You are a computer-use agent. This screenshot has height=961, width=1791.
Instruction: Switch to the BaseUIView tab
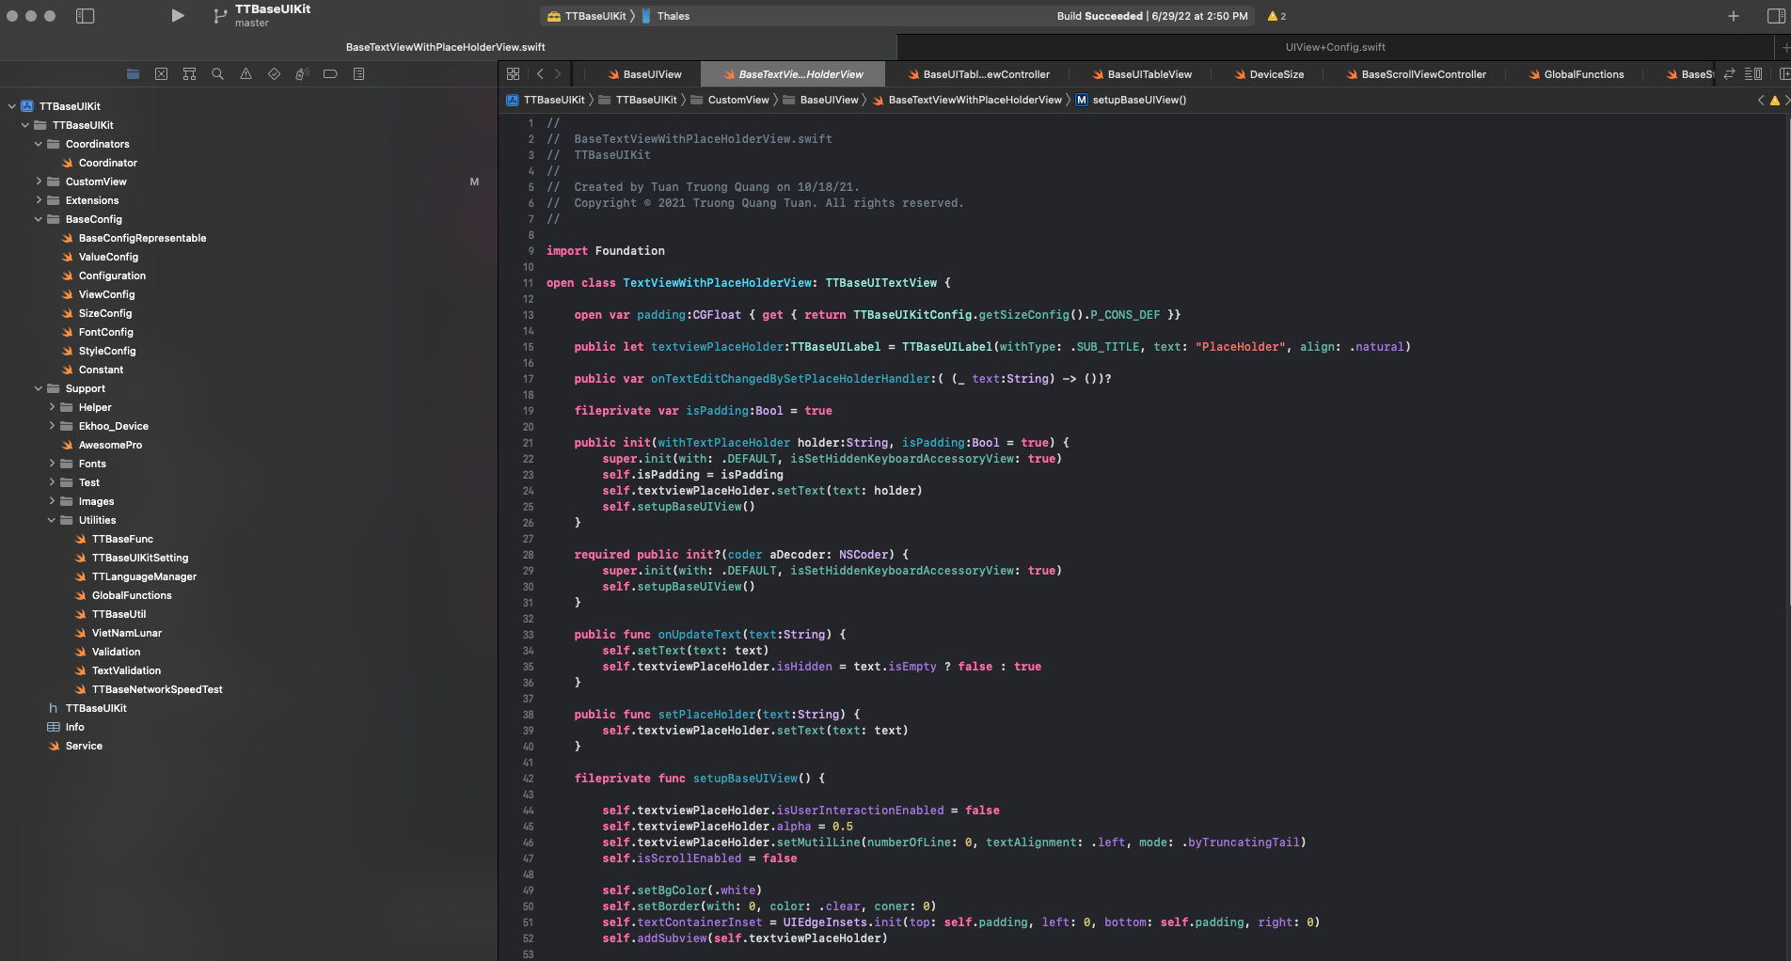click(x=644, y=74)
